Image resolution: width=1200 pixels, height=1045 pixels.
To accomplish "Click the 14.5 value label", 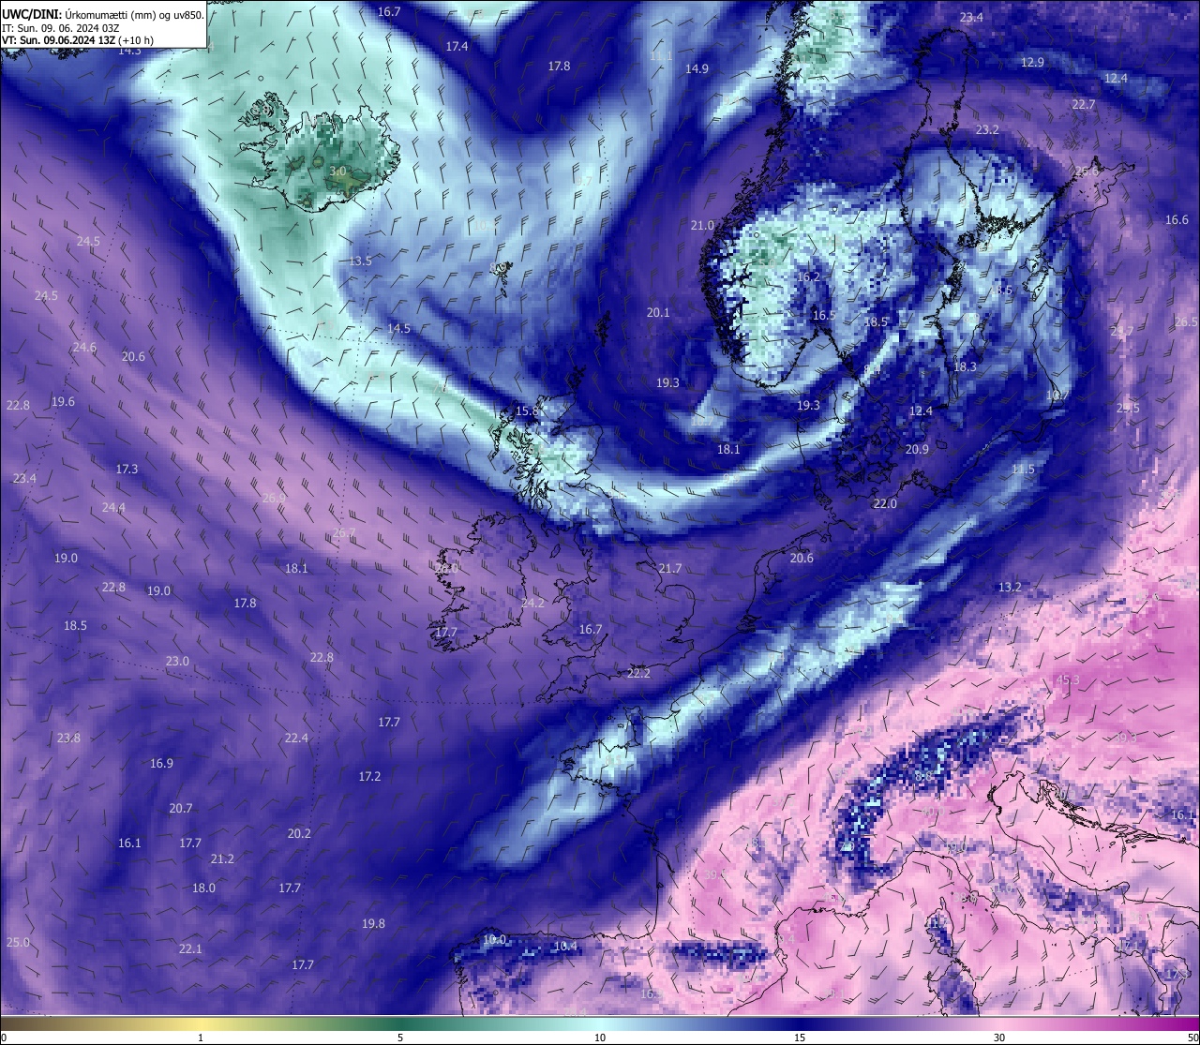I will 398,328.
